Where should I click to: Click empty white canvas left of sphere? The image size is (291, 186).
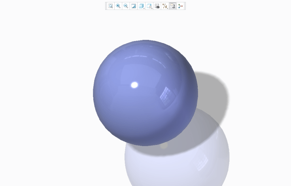click(x=47, y=99)
